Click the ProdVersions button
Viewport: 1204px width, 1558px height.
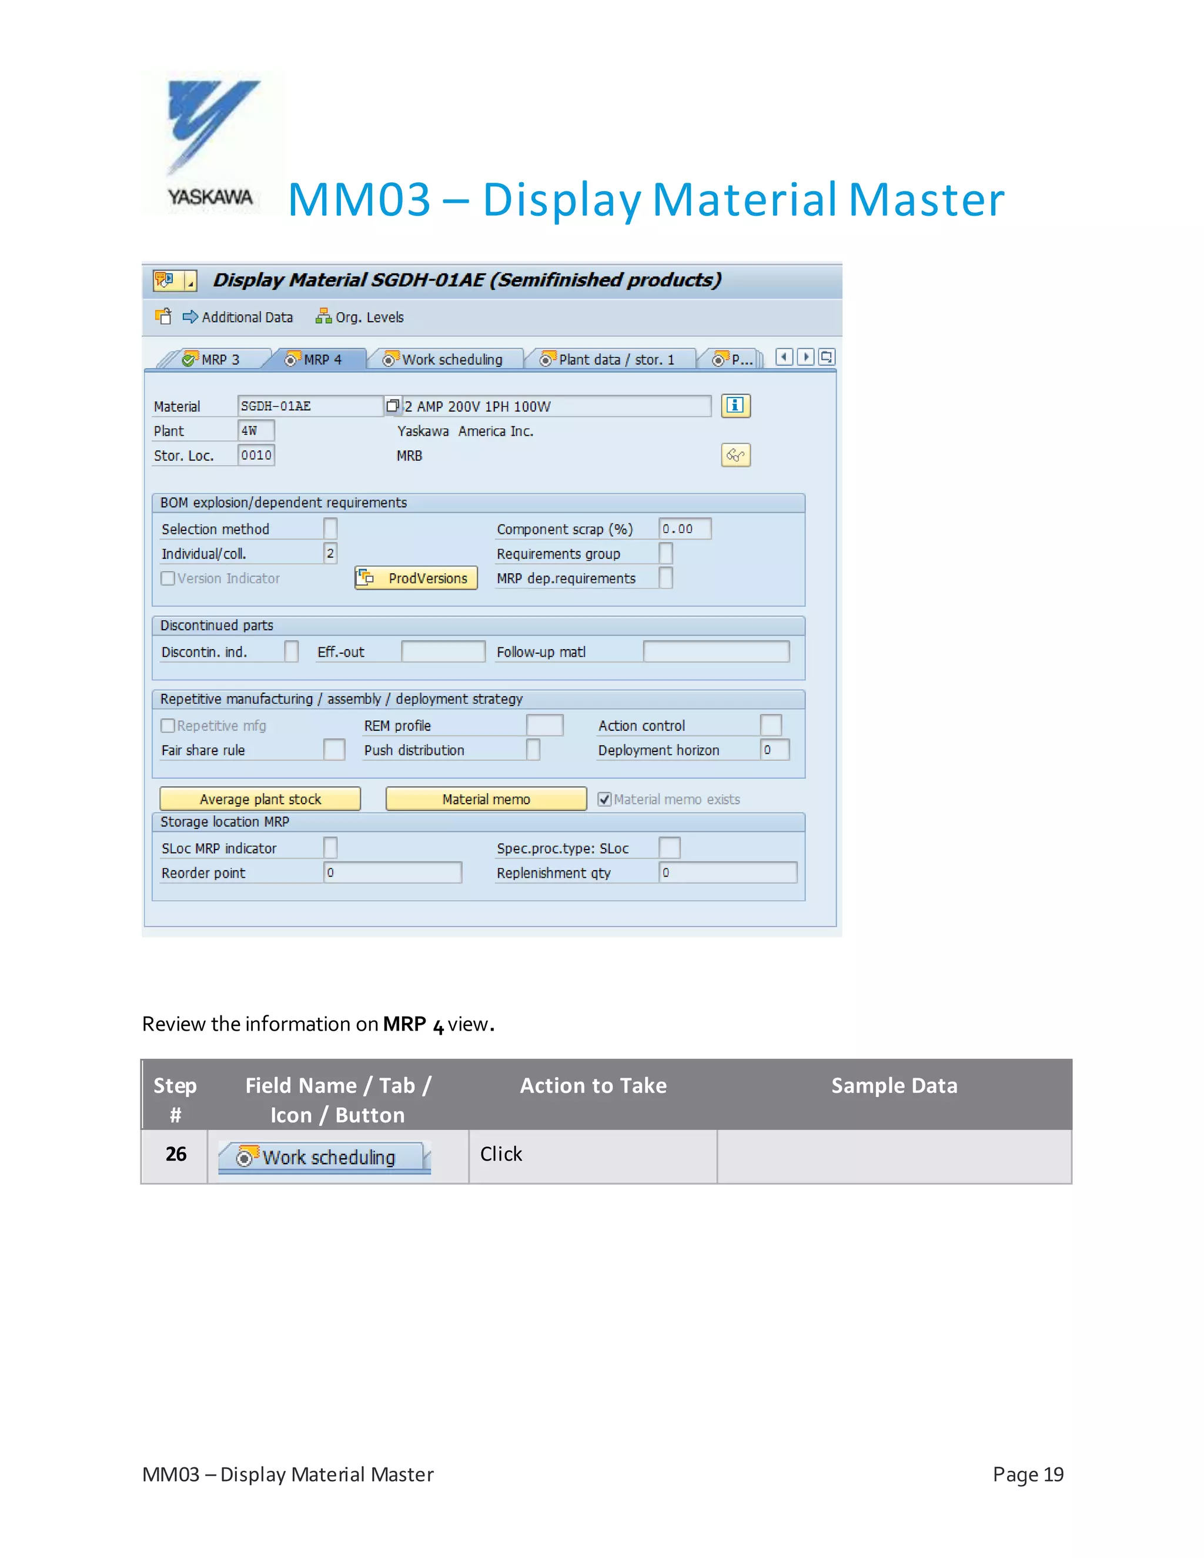pyautogui.click(x=416, y=578)
